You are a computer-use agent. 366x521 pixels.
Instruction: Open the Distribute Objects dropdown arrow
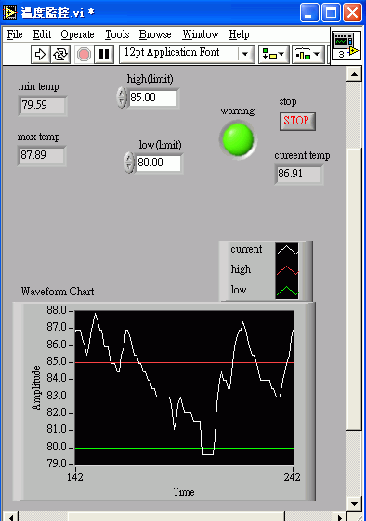click(317, 54)
